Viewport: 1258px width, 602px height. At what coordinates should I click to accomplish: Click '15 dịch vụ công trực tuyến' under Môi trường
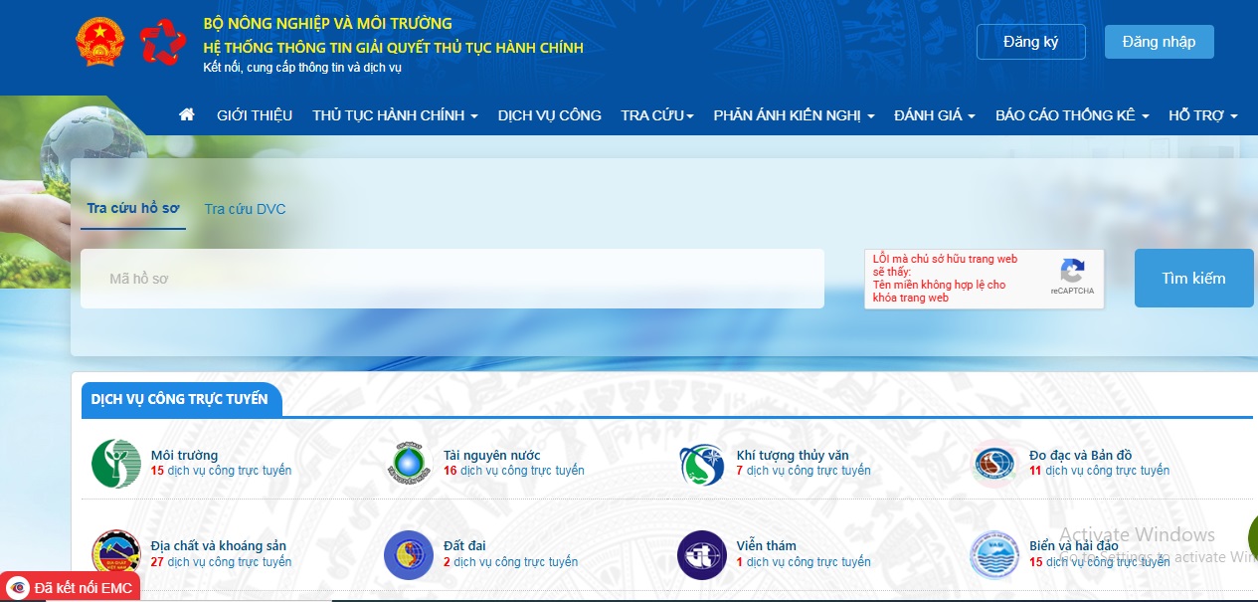coord(221,471)
